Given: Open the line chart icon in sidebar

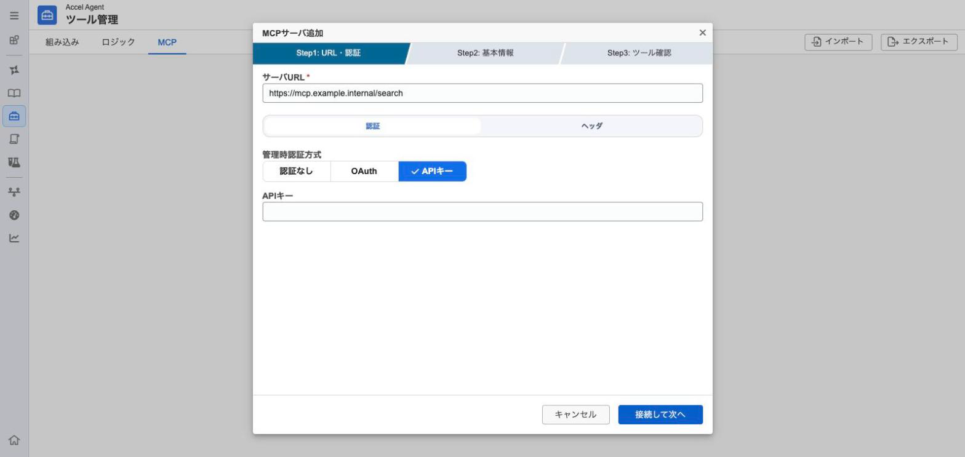Looking at the screenshot, I should coord(14,238).
